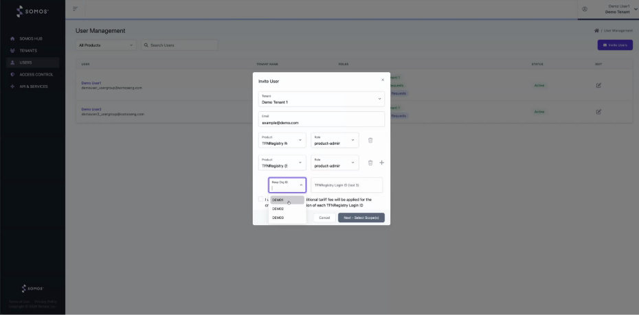Viewport: 639px width, 315px height.
Task: Click the Tenants sidebar icon
Action: (12, 51)
